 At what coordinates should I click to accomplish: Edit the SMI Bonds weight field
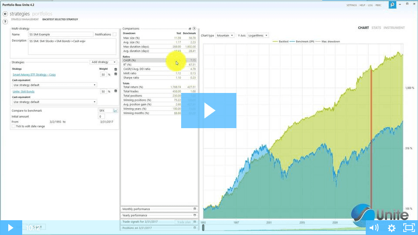tap(104, 92)
